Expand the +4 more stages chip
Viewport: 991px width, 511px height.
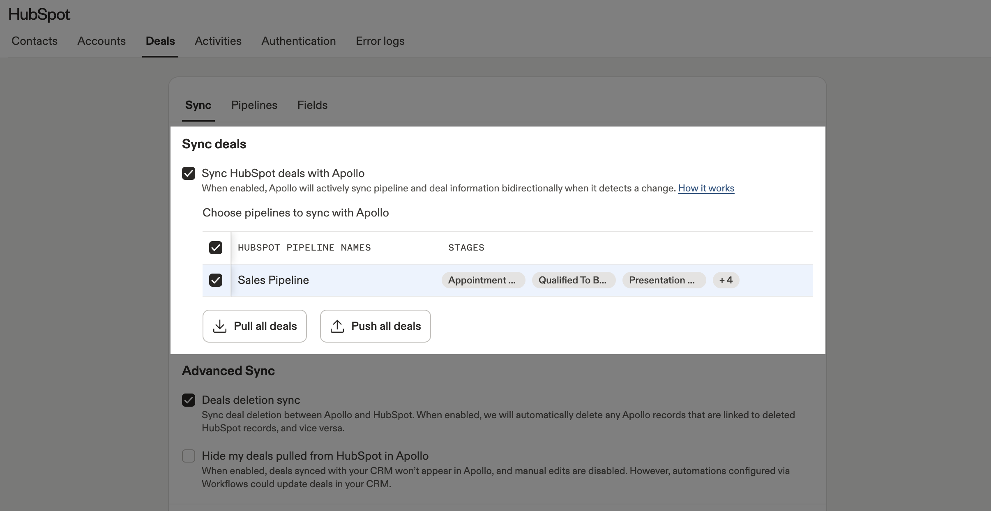(726, 280)
